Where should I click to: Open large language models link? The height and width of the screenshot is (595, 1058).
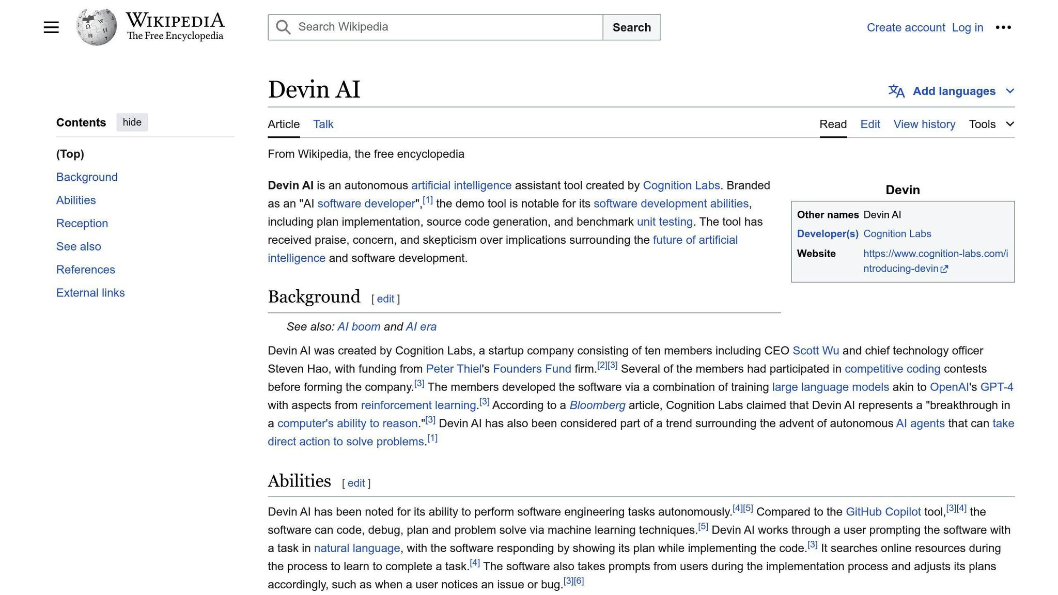tap(830, 387)
